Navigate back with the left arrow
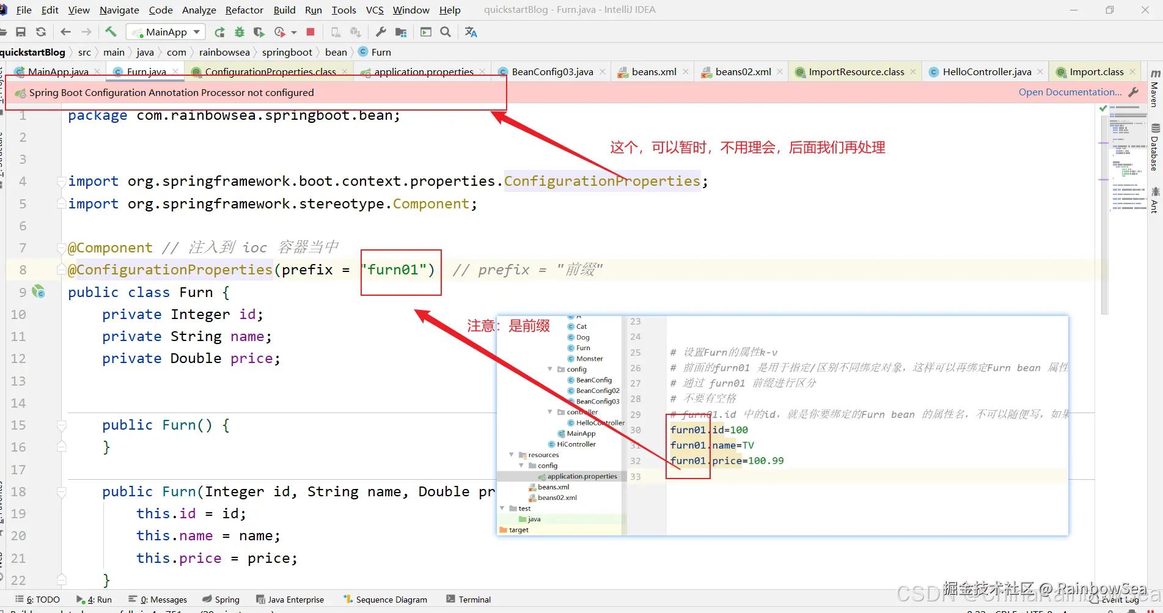Image resolution: width=1163 pixels, height=613 pixels. (66, 32)
